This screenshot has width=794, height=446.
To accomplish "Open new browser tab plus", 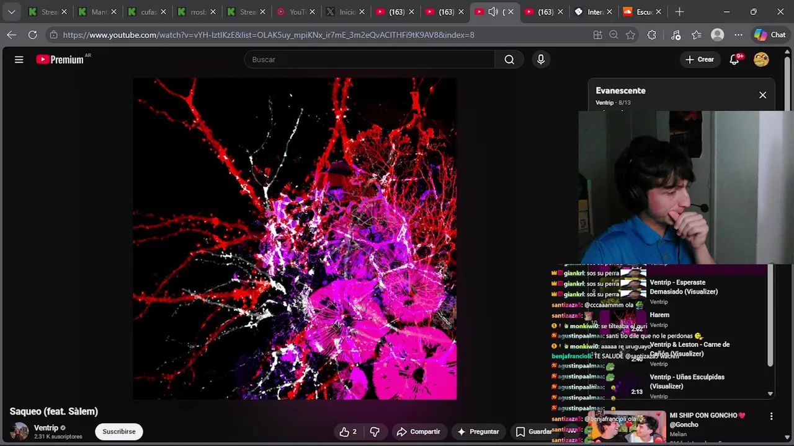I will [679, 12].
